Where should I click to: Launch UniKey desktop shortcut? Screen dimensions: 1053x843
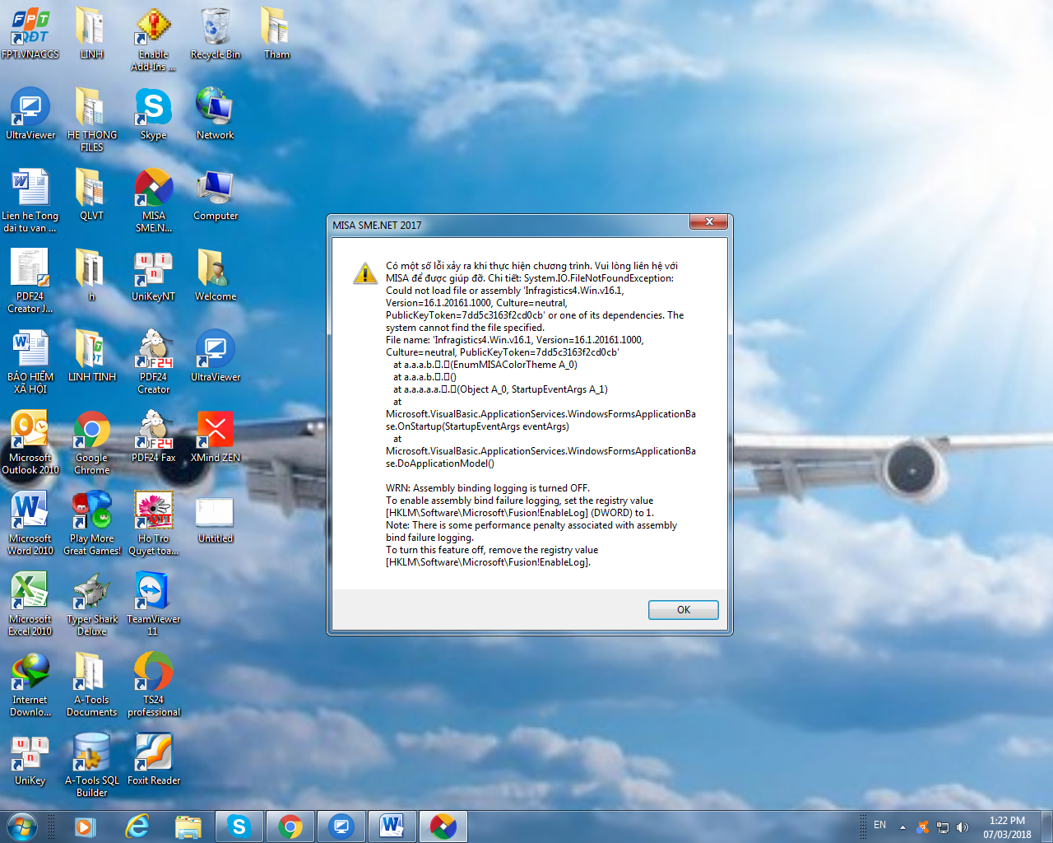point(30,759)
